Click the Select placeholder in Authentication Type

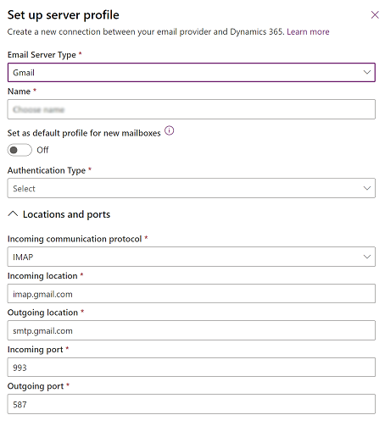coord(24,189)
